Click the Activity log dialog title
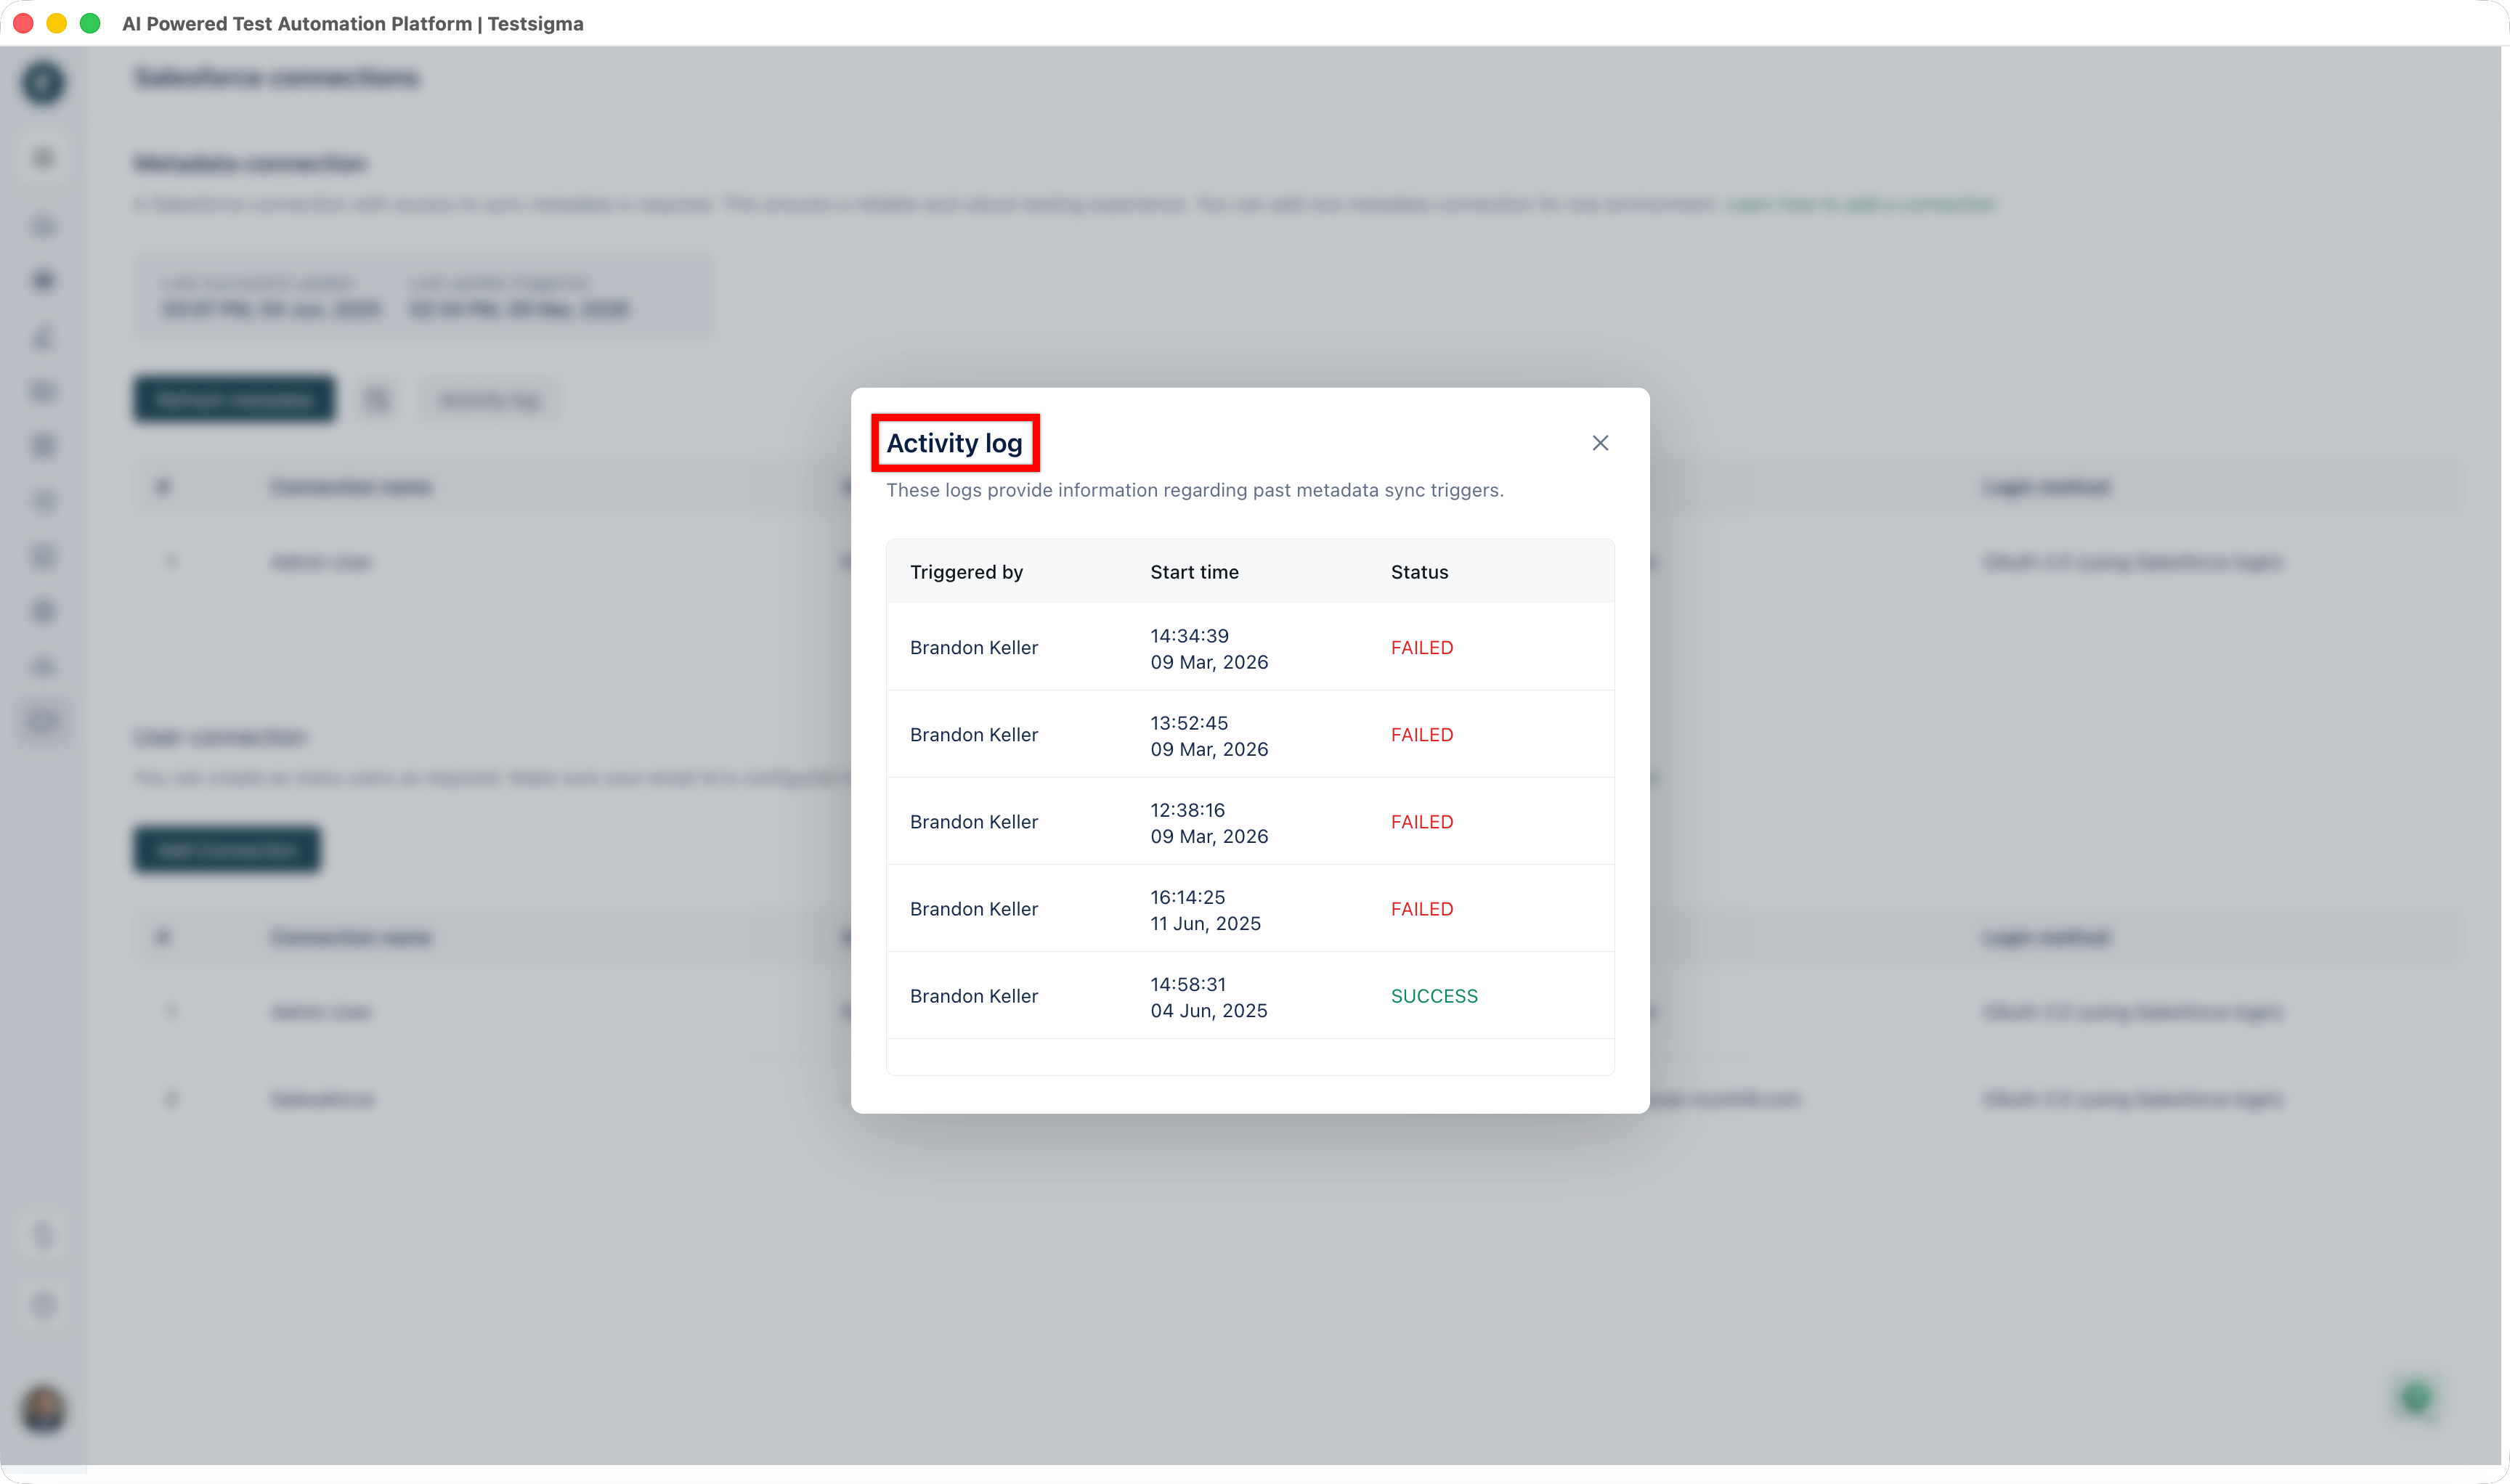 click(x=954, y=443)
